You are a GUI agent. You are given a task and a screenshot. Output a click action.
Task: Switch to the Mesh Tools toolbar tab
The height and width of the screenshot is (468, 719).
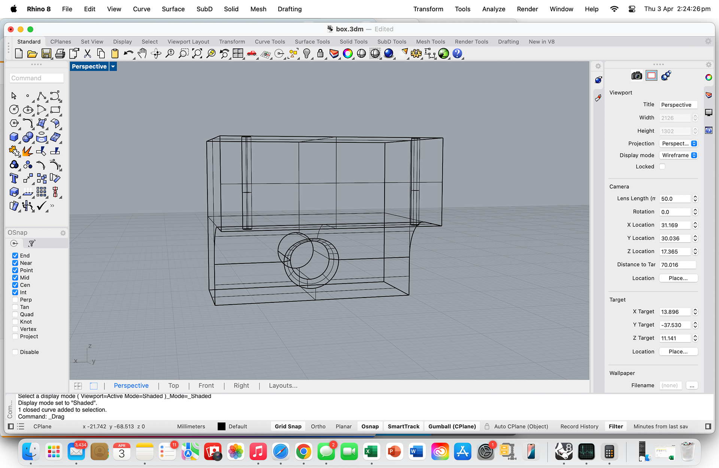coord(431,42)
